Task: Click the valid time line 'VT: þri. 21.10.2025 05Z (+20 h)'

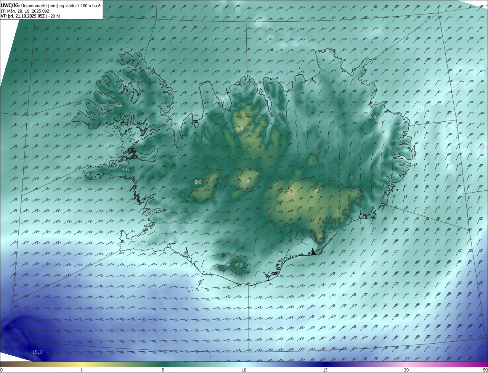Action: click(x=30, y=16)
